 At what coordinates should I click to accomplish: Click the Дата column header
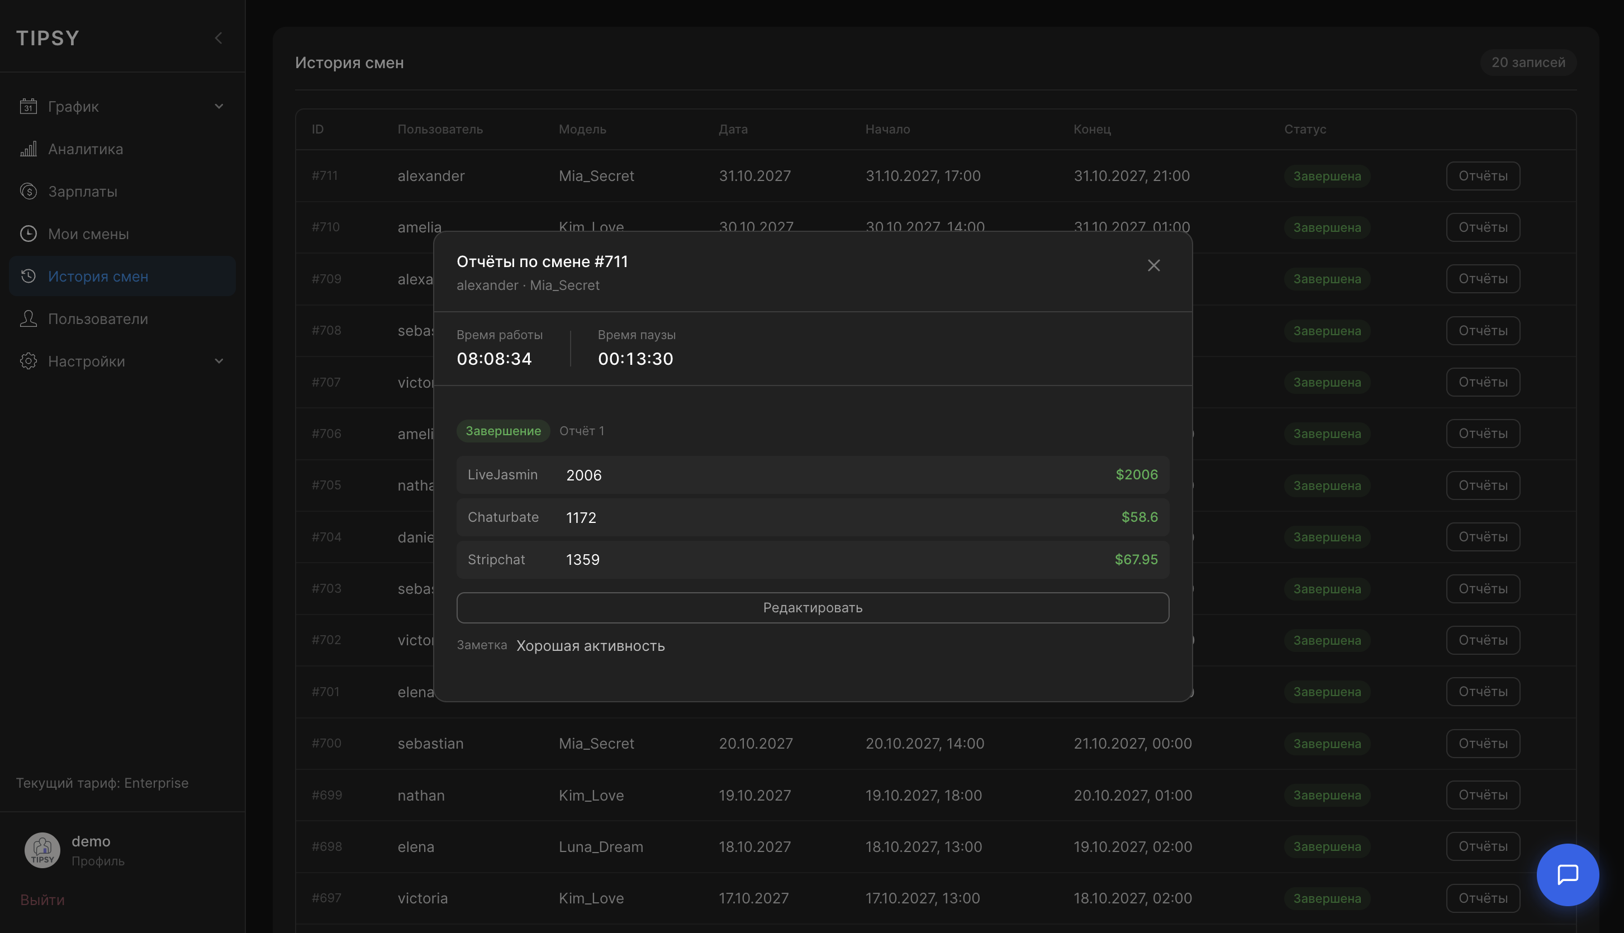pyautogui.click(x=733, y=129)
